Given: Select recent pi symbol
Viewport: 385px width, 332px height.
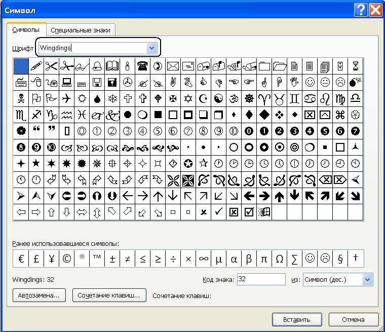Looking at the screenshot, I should [264, 259].
